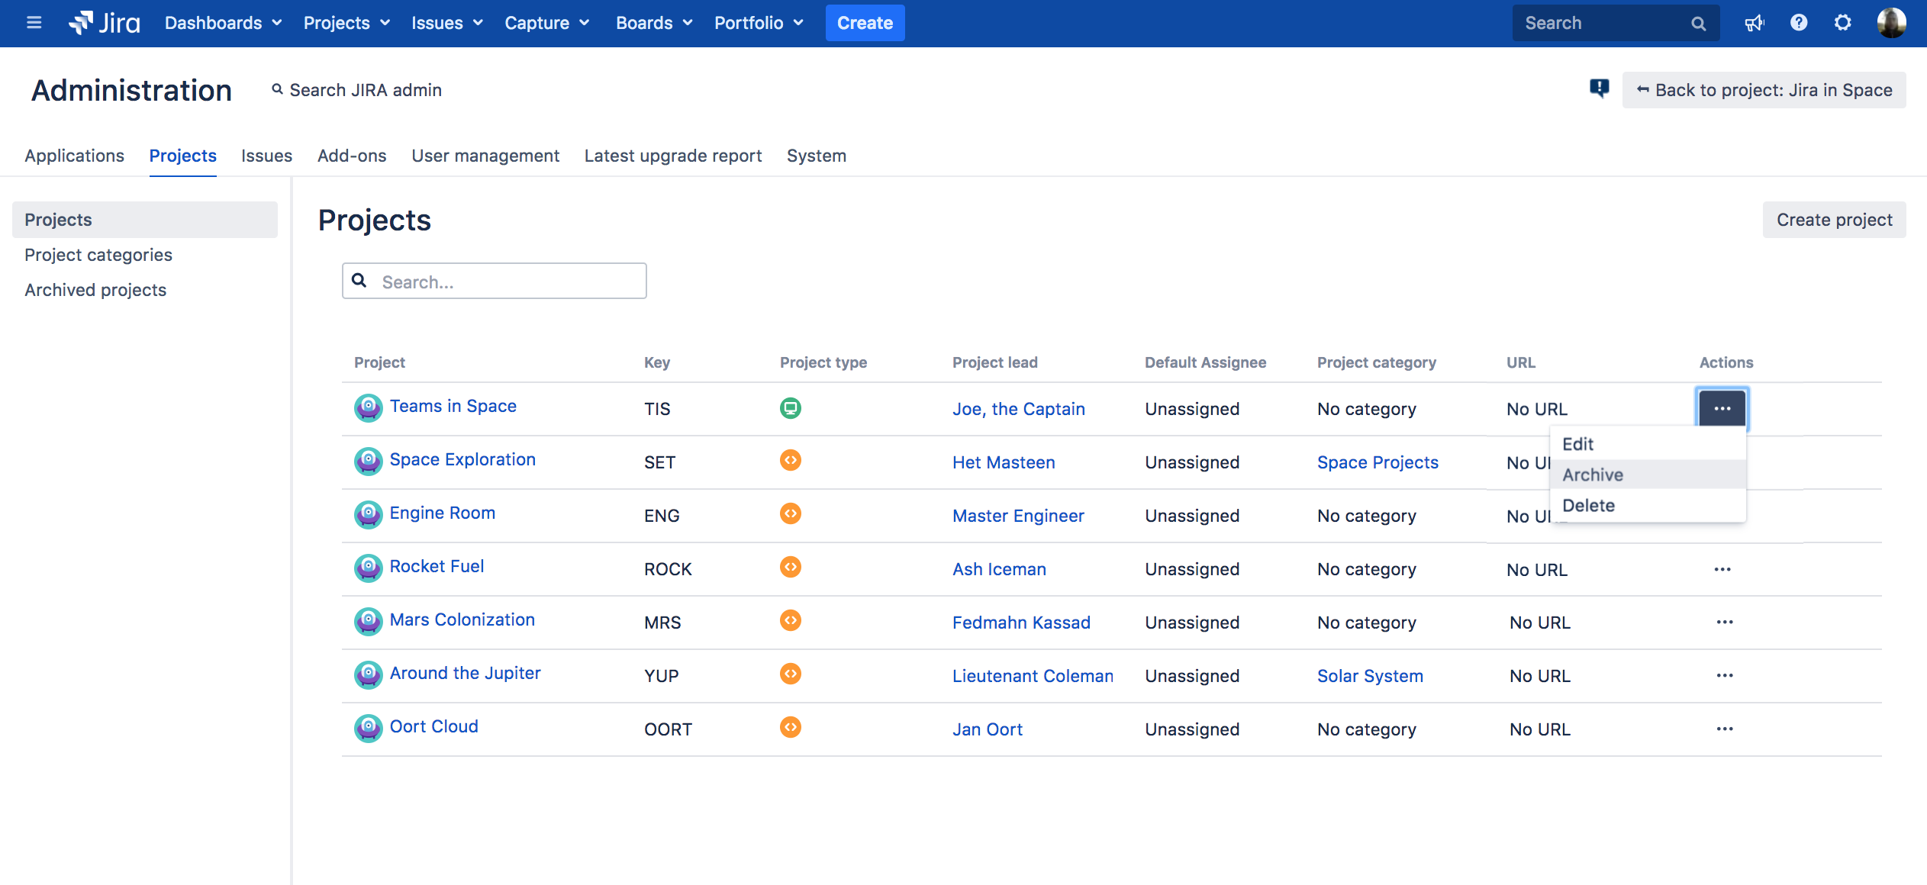Select Delete from the actions menu
This screenshot has width=1927, height=885.
point(1648,505)
